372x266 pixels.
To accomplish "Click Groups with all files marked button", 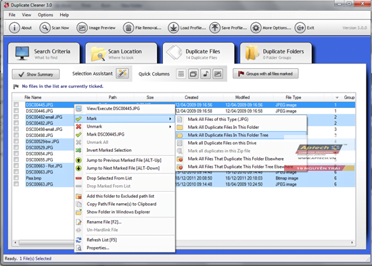I will click(x=266, y=74).
